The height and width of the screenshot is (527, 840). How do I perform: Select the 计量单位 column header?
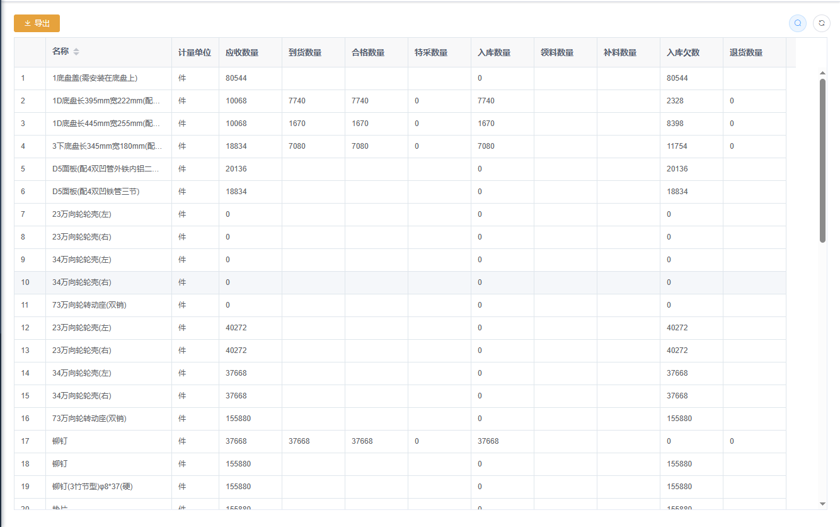[195, 52]
